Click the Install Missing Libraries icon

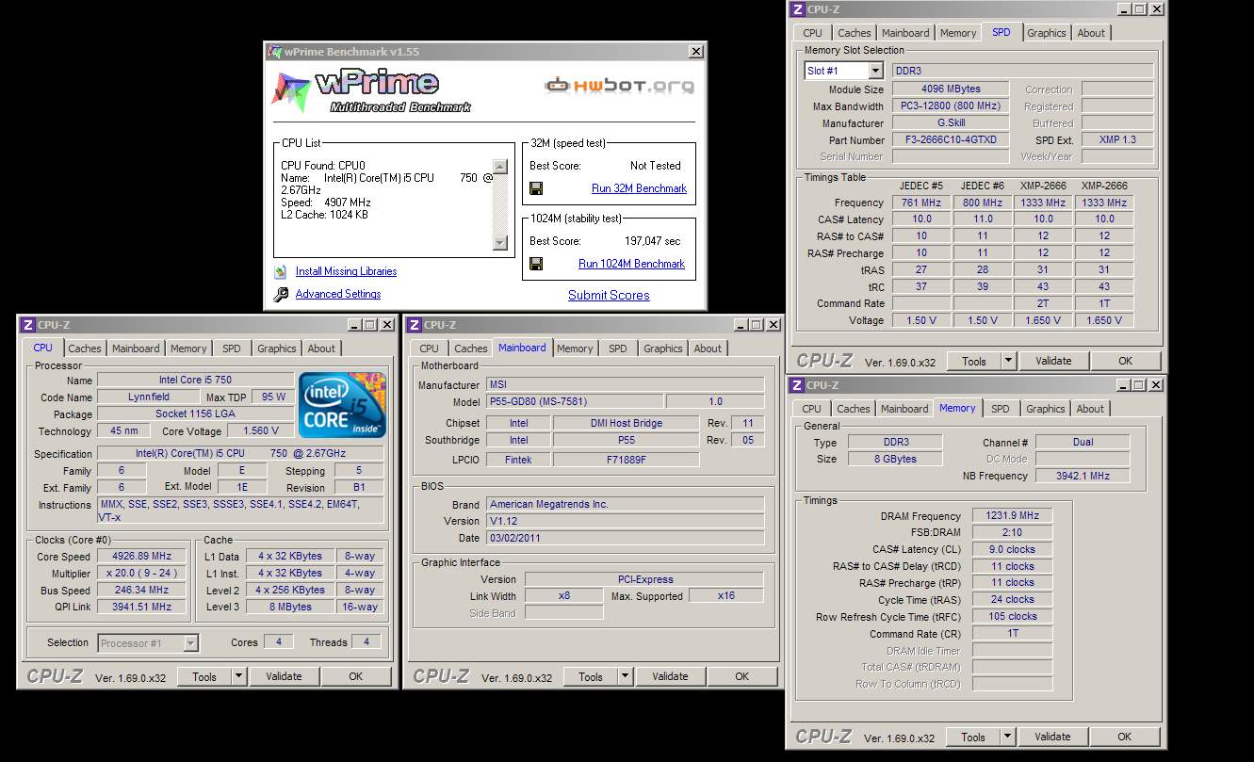click(x=280, y=271)
